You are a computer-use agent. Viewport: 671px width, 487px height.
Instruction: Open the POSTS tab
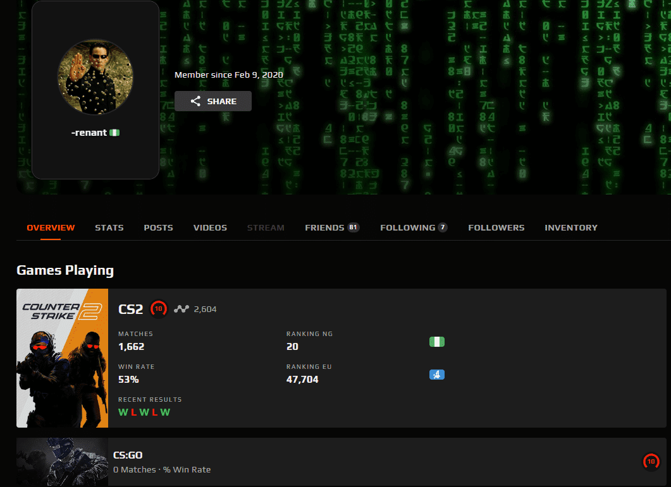158,227
